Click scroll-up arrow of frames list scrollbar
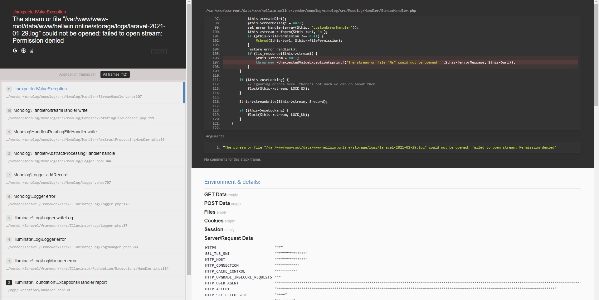Image resolution: width=599 pixels, height=300 pixels. (189, 2)
